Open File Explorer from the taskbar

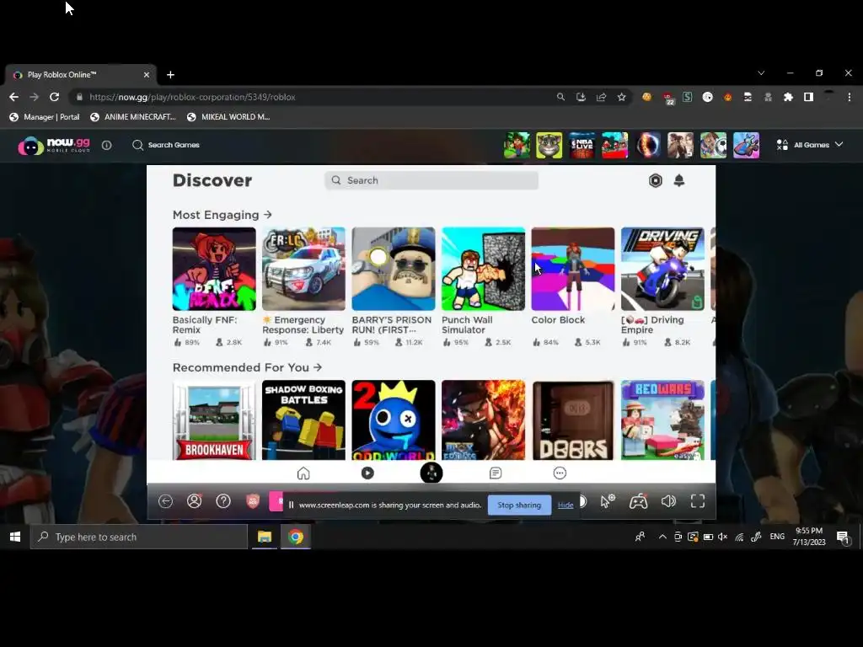(265, 537)
